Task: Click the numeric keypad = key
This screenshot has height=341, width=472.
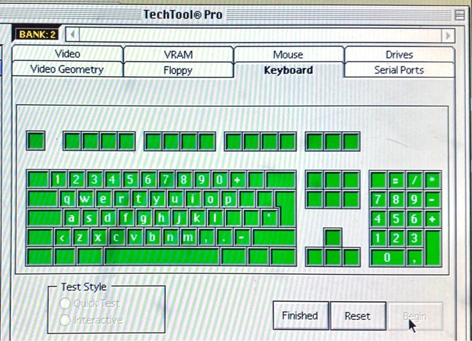Action: pyautogui.click(x=395, y=180)
